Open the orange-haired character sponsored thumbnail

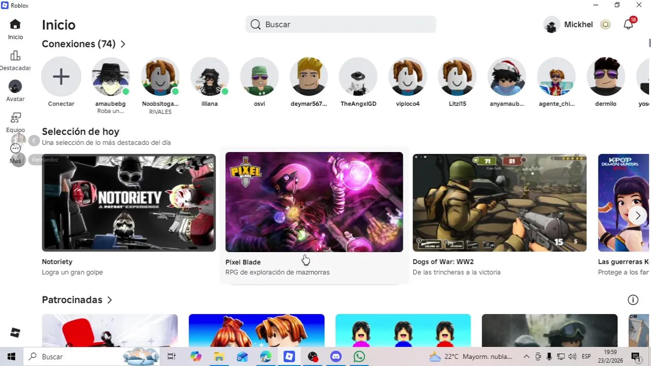coord(257,330)
